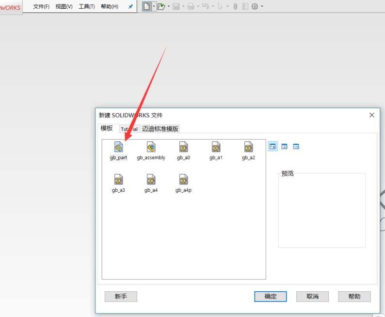The height and width of the screenshot is (317, 385).
Task: Expand the Print dropdown arrow
Action: (x=198, y=6)
